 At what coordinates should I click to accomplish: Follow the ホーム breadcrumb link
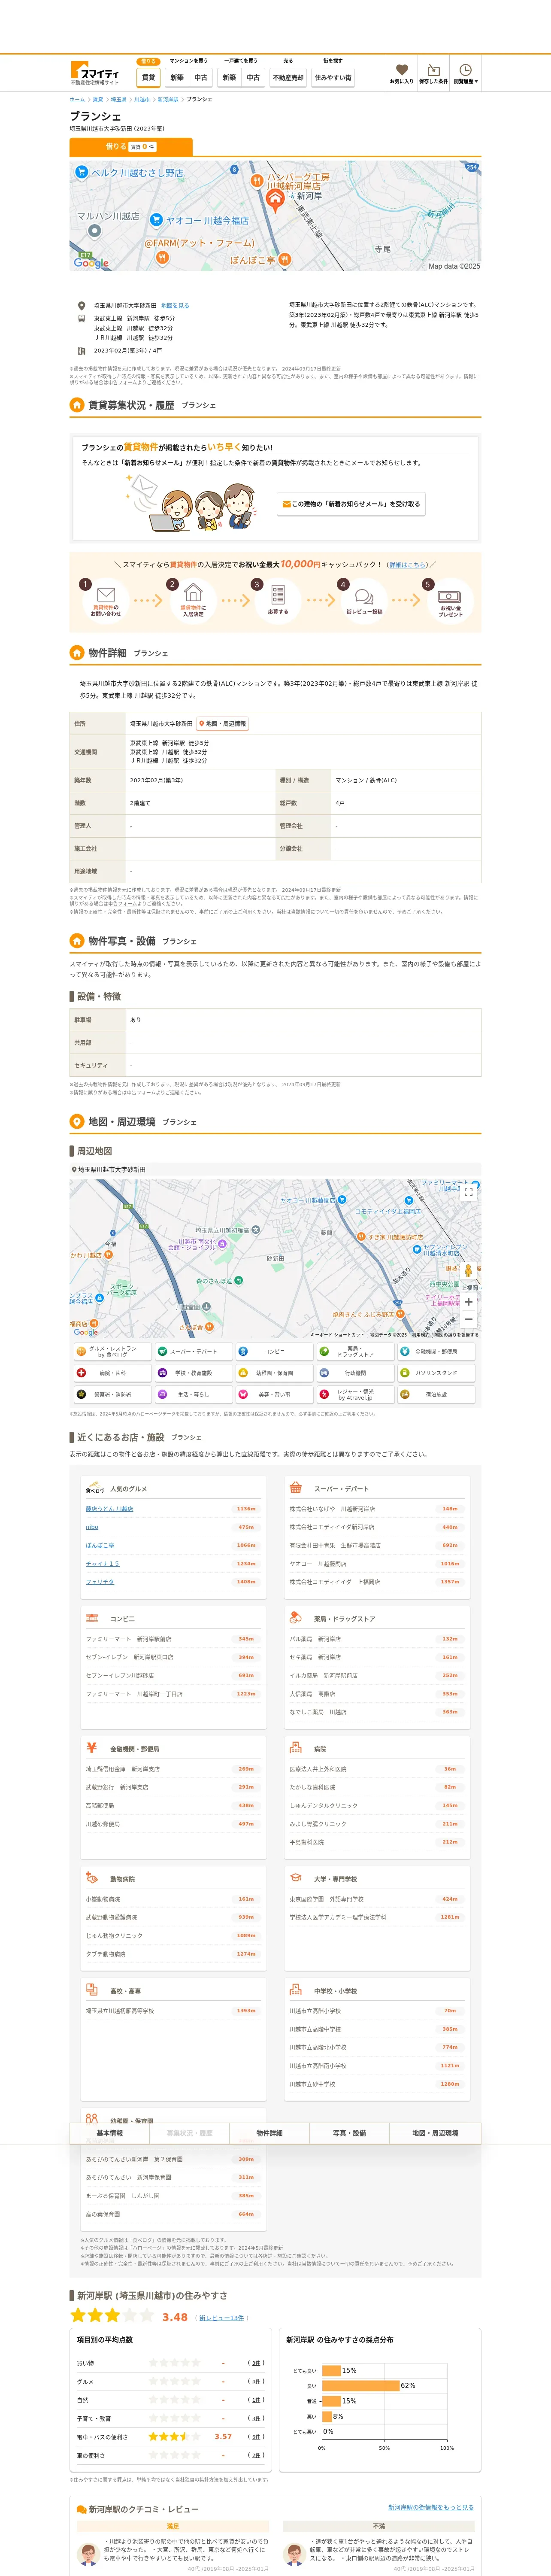click(x=77, y=100)
